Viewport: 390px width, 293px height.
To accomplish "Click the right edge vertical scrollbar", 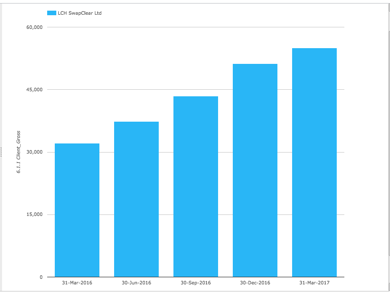I will coord(389,146).
